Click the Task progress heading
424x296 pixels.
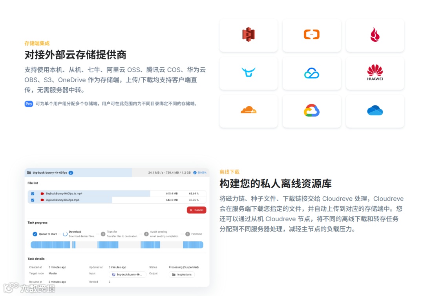(x=37, y=222)
